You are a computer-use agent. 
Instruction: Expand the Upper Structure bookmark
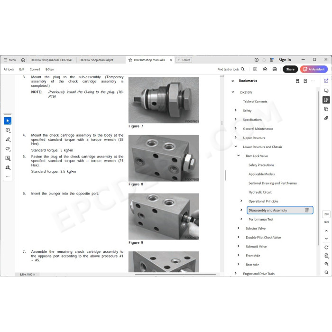click(236, 138)
